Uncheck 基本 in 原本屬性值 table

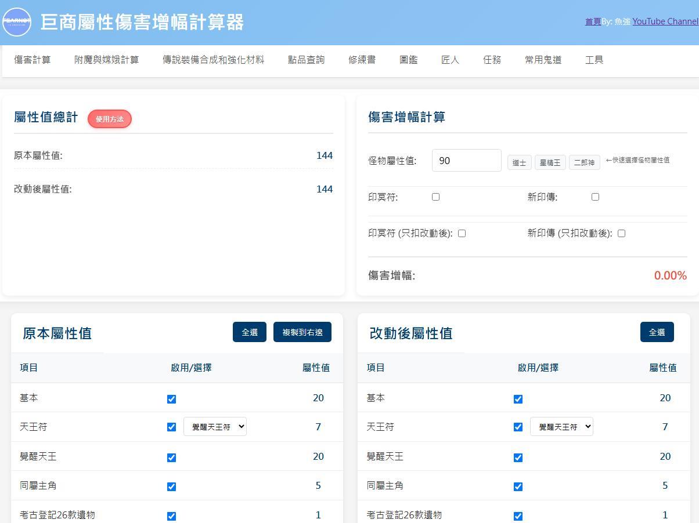click(x=171, y=398)
